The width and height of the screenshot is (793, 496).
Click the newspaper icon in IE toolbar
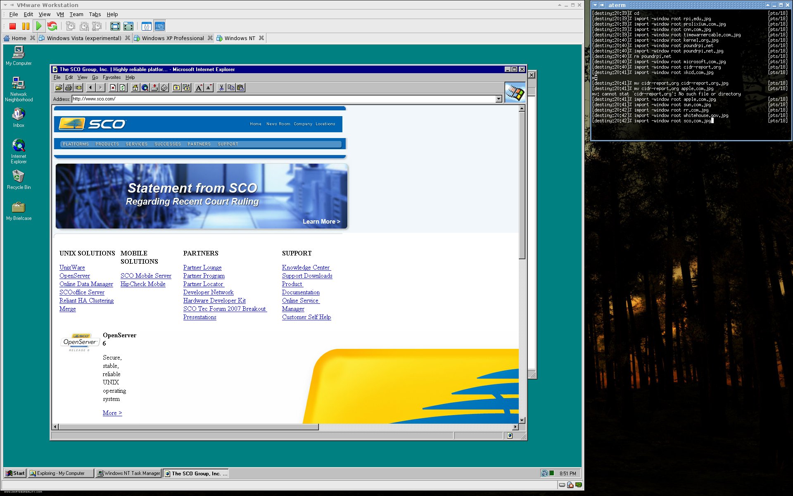[x=164, y=88]
